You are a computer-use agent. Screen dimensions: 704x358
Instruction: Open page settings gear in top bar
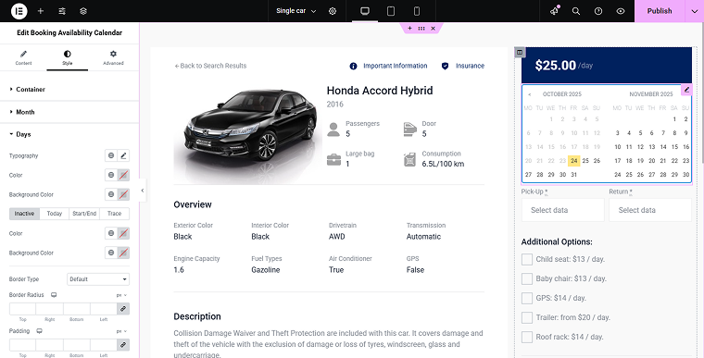(x=333, y=11)
